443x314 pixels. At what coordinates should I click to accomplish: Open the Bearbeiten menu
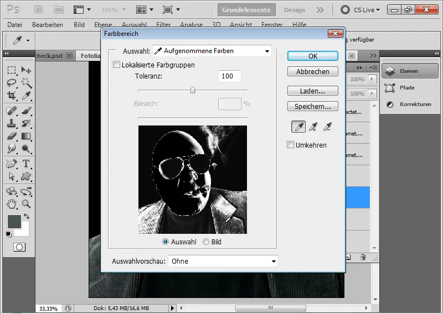48,25
